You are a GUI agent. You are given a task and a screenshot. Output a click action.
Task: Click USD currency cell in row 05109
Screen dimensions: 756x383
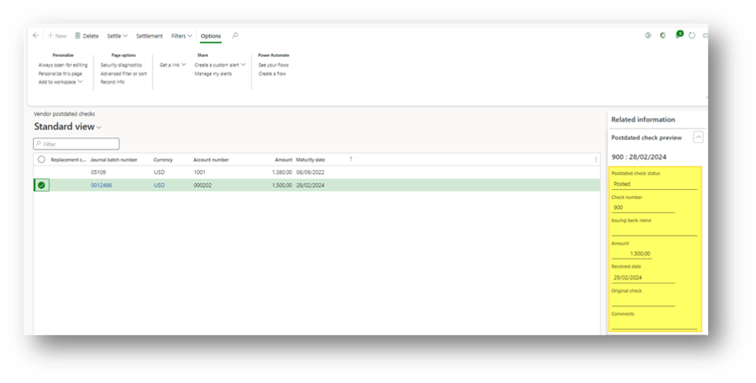[159, 172]
